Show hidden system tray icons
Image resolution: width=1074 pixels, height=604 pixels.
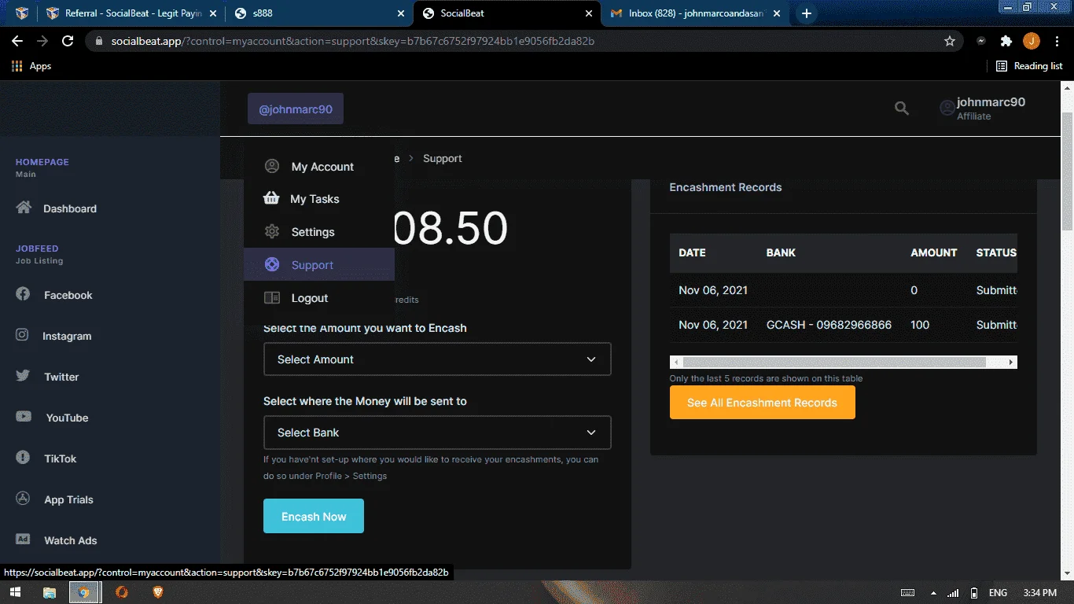(933, 593)
